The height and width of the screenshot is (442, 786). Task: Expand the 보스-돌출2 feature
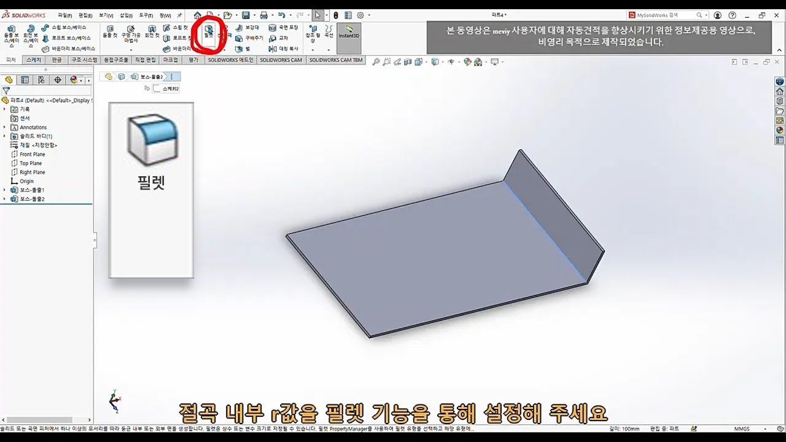4,199
